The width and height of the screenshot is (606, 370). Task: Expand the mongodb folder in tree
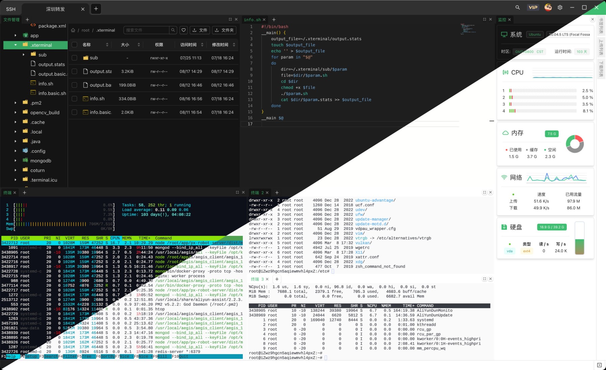point(15,161)
